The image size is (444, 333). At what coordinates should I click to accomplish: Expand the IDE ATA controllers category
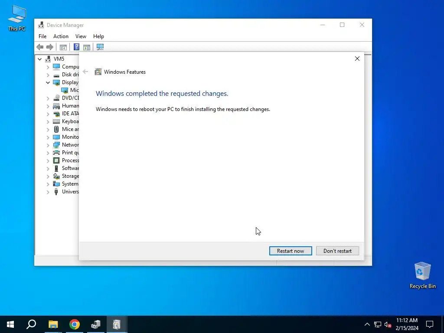48,114
